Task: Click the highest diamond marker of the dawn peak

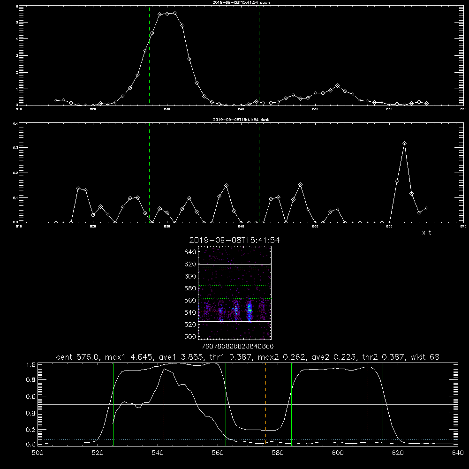Action: (x=174, y=13)
